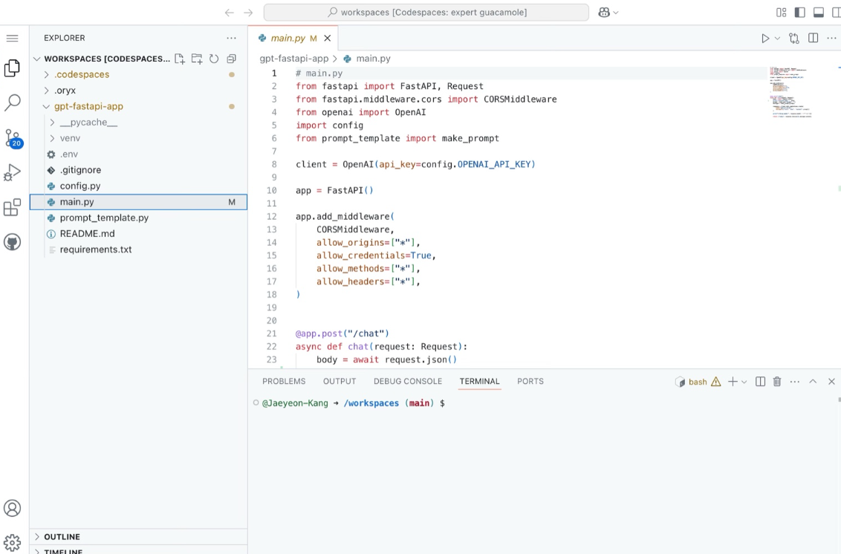
Task: Switch to the PROBLEMS tab
Action: [x=284, y=381]
